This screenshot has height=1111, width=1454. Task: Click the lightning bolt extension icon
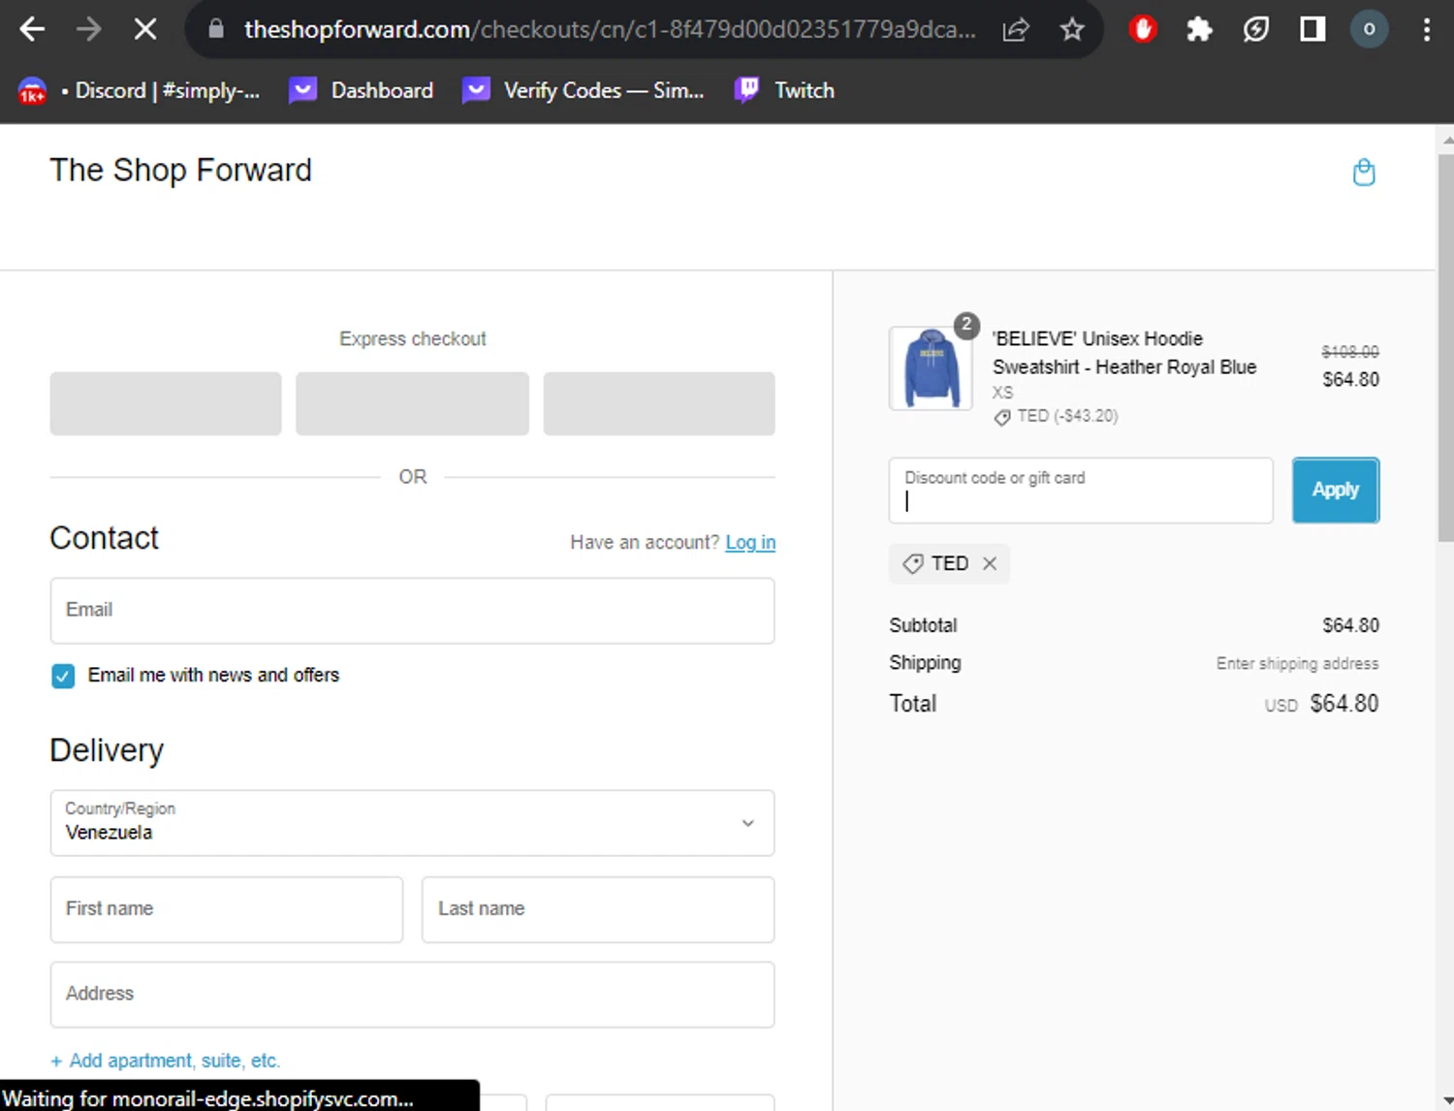click(1255, 29)
